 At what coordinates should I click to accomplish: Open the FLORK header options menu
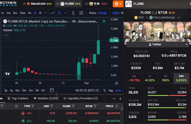coord(189,4)
